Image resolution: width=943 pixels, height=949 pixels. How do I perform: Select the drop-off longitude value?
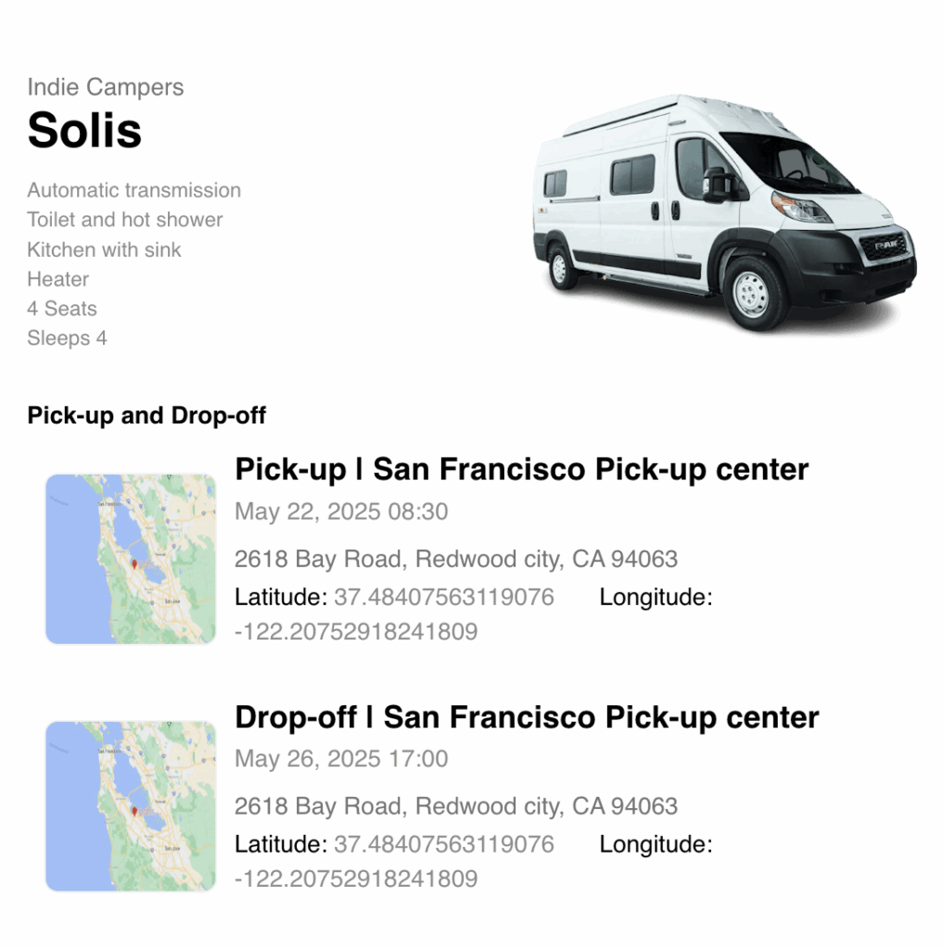[356, 879]
